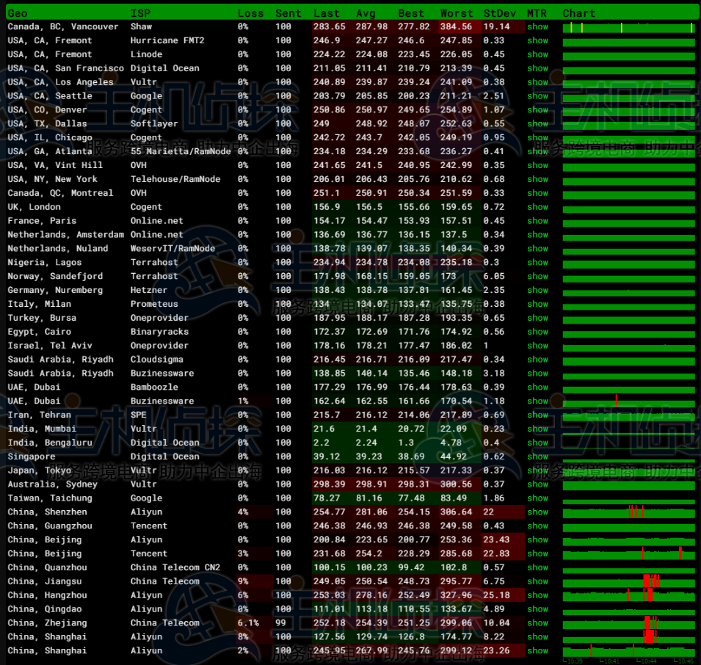Open the show link for UK London
701x665 pixels.
point(537,207)
